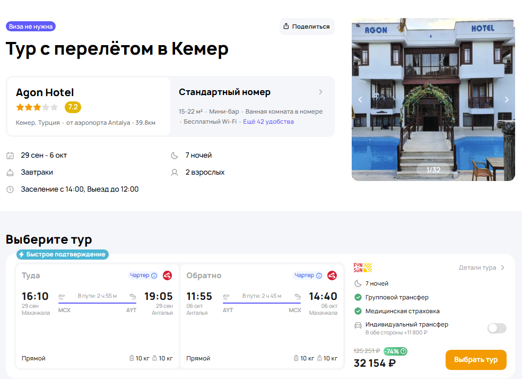The height and width of the screenshot is (379, 522).
Task: Click the Чартер label in Туда card
Action: [140, 275]
